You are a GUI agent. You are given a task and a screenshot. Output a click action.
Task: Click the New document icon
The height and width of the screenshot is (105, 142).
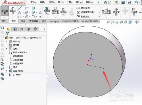pyautogui.click(x=110, y=2)
